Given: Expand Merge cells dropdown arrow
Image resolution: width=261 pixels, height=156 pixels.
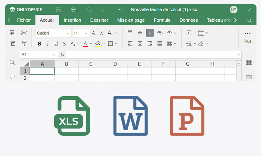Looking at the screenshot, I should (x=175, y=44).
